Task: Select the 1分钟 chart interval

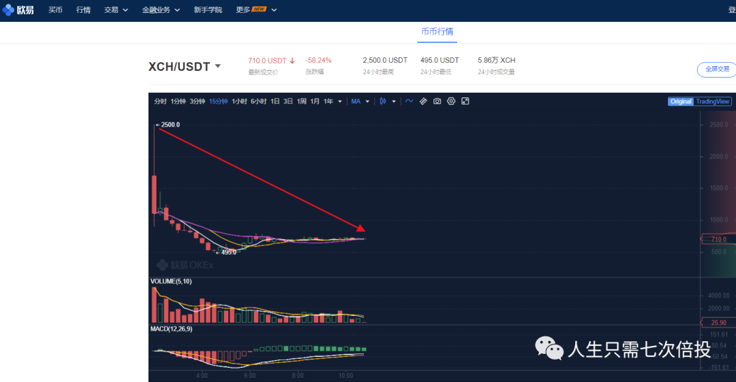Action: click(x=178, y=101)
